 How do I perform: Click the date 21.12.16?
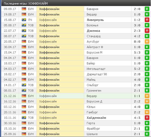pos(10,96)
